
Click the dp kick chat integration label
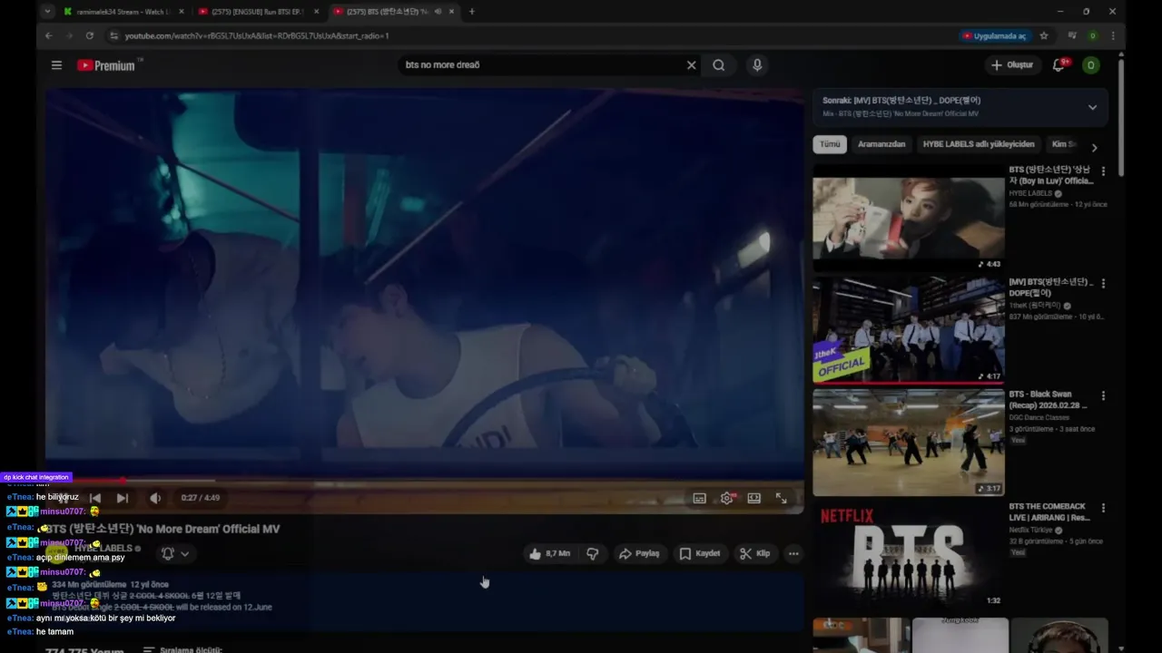coord(35,477)
